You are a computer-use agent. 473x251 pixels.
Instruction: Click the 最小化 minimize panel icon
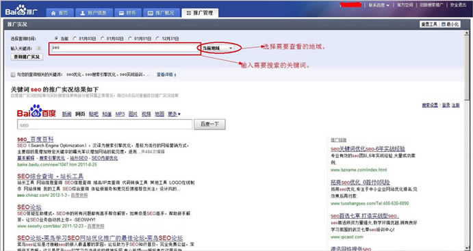450,25
